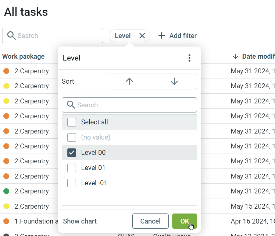Open the Show chart link
Screen dimensions: 275x236
[x=80, y=221]
